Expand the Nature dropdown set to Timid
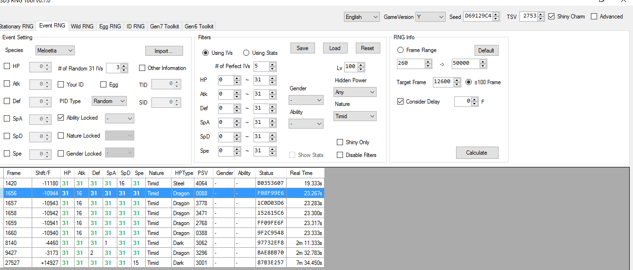 355,116
